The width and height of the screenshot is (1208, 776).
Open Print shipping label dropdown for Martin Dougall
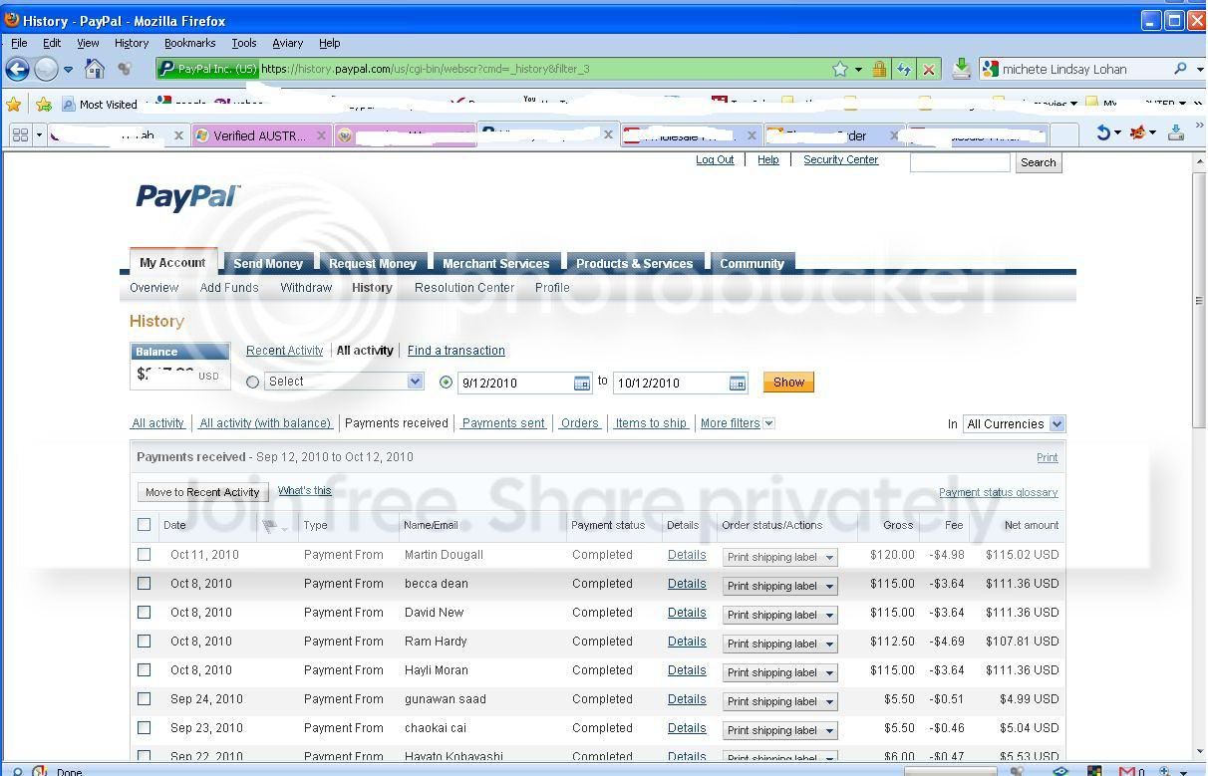779,558
